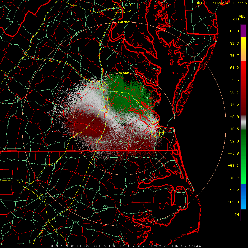Click the [KT] units label

tap(235, 19)
